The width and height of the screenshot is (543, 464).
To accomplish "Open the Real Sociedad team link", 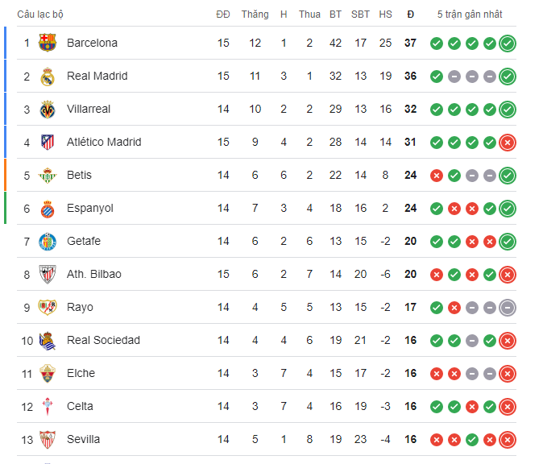I will pyautogui.click(x=103, y=340).
